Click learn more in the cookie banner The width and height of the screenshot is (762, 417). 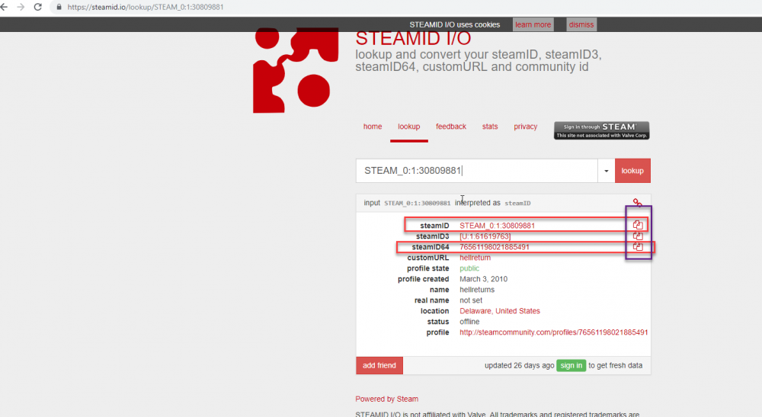click(x=533, y=25)
